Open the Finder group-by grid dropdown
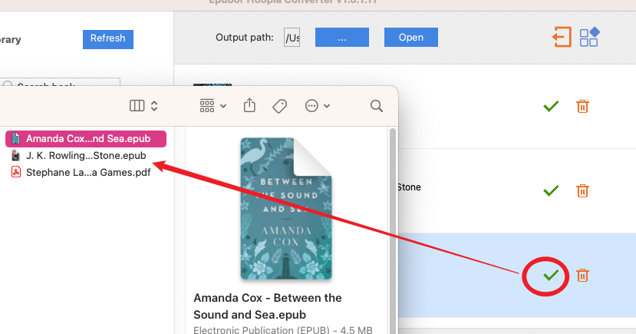This screenshot has height=334, width=636. point(213,106)
